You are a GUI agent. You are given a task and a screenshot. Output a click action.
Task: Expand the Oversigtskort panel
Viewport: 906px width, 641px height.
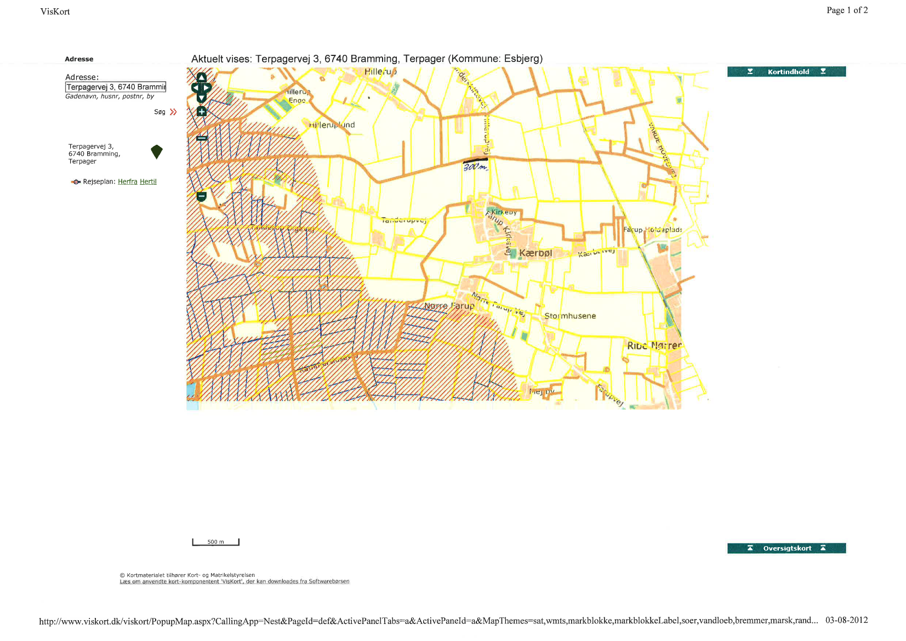click(x=787, y=548)
